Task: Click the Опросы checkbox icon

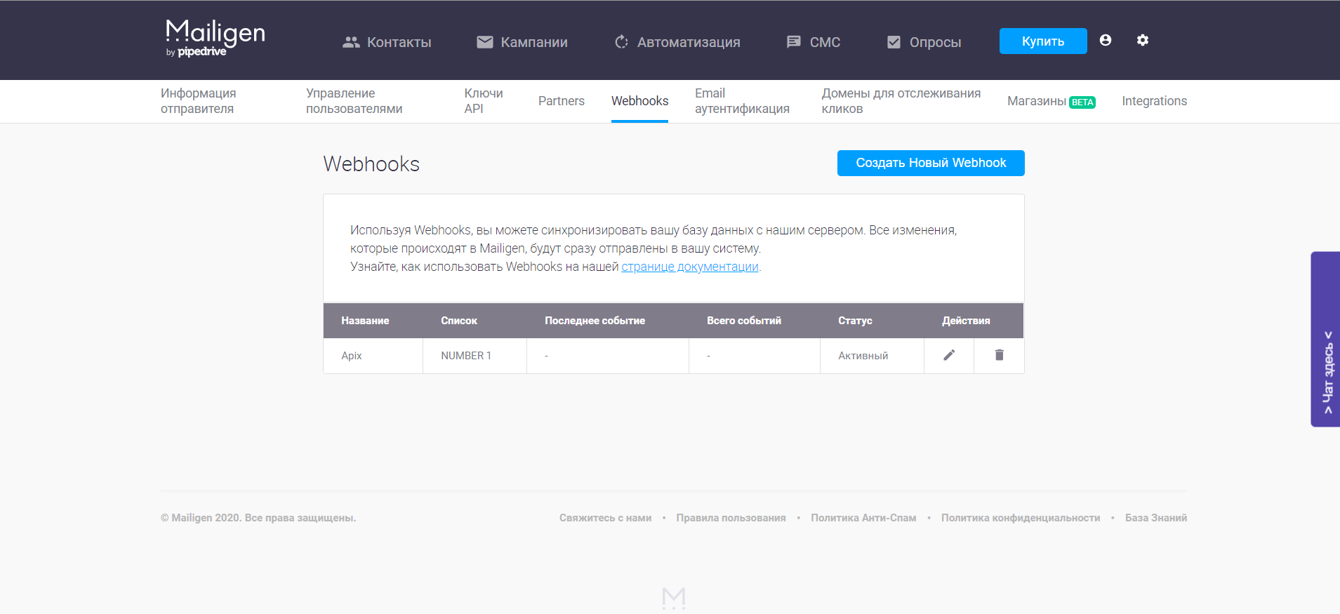Action: click(x=894, y=42)
